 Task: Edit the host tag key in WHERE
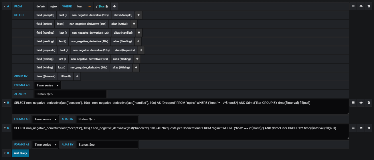tap(80, 6)
